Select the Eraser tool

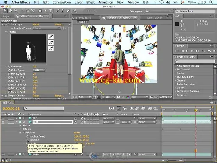coord(68,11)
